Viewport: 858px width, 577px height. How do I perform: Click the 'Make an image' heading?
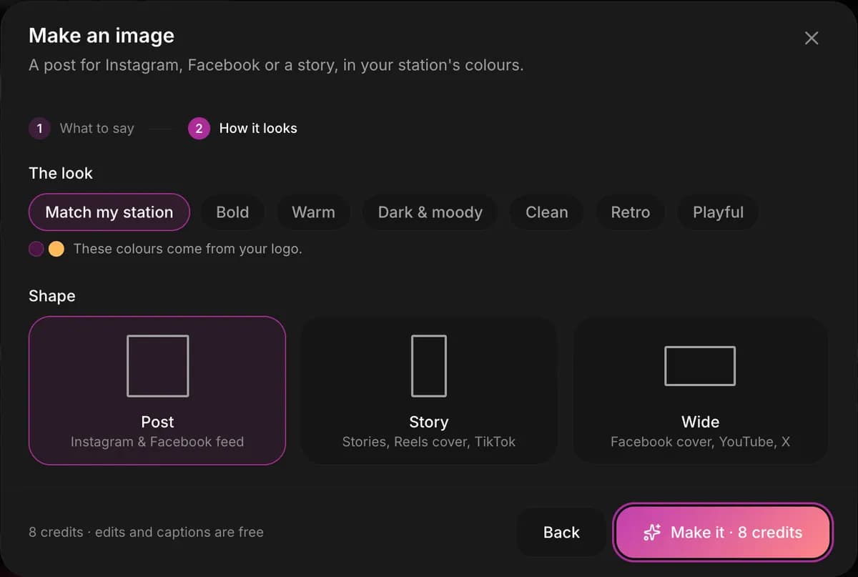click(102, 36)
